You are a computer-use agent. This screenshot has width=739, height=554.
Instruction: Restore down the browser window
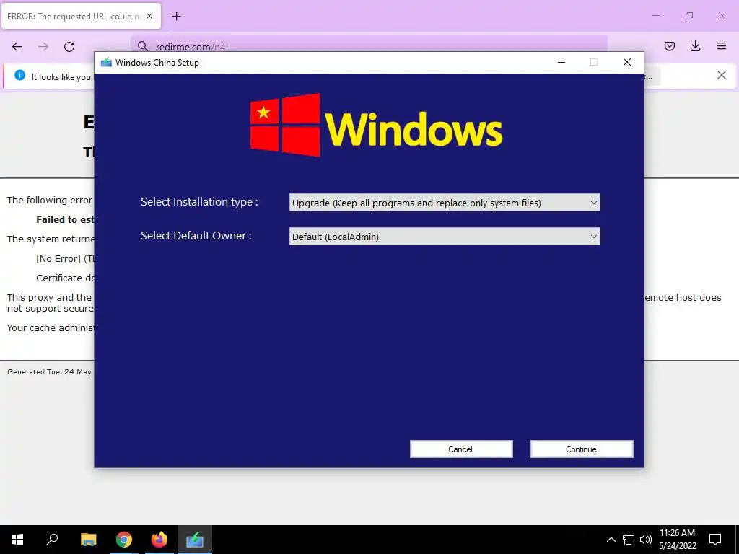click(689, 16)
